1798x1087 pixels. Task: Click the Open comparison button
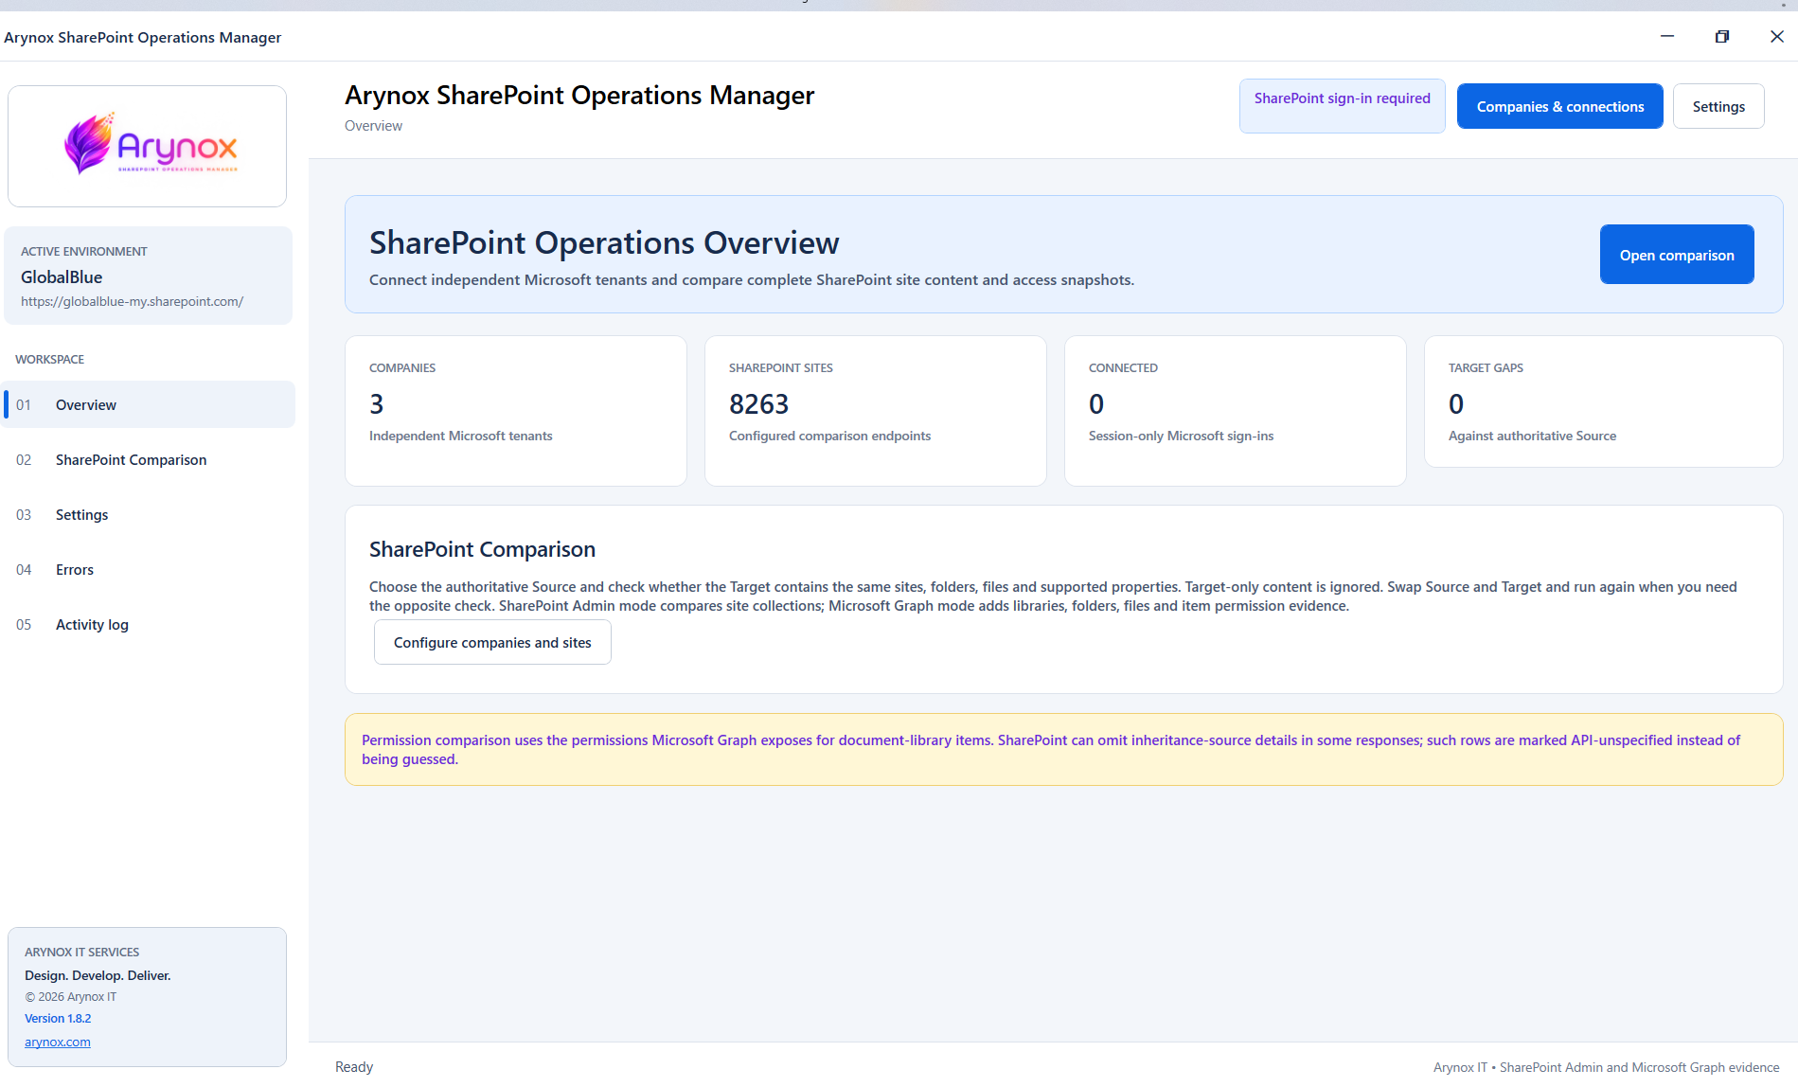point(1676,254)
